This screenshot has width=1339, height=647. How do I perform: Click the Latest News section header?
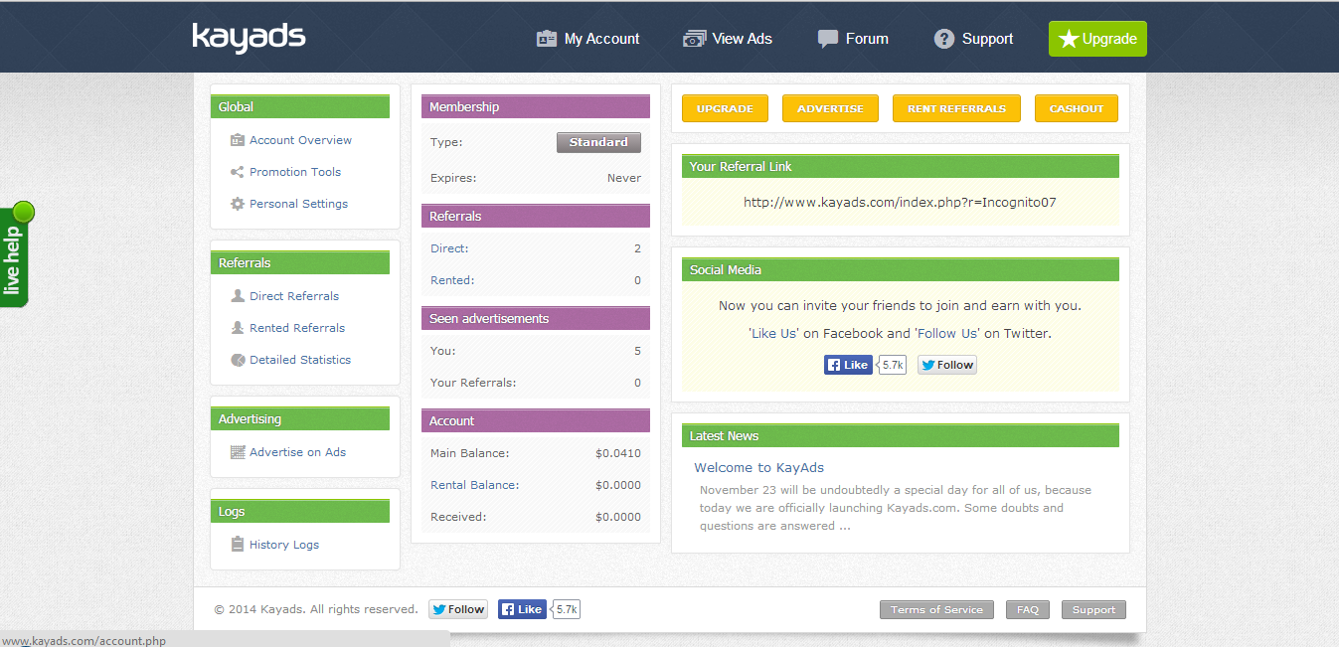(901, 435)
